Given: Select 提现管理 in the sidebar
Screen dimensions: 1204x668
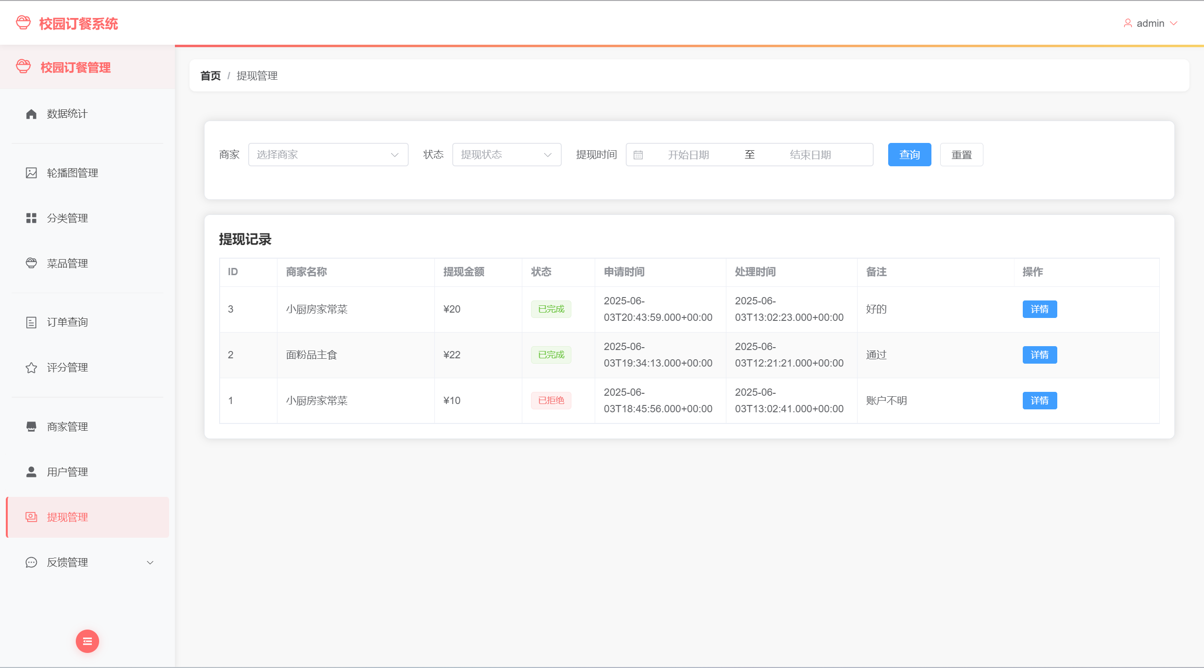Looking at the screenshot, I should pyautogui.click(x=67, y=517).
